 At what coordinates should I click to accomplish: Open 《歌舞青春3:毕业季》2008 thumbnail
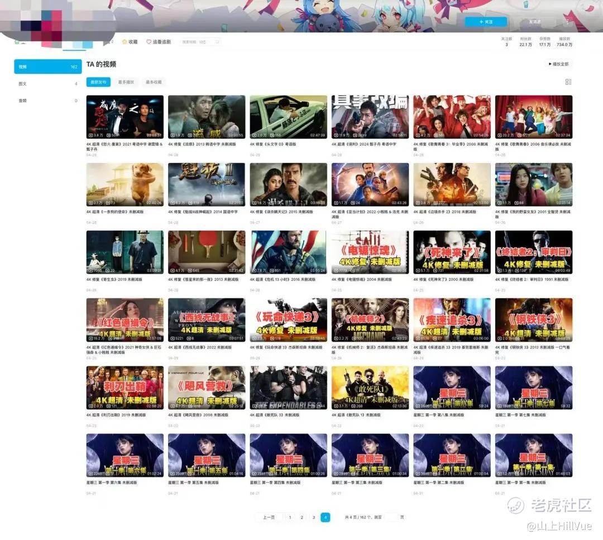coord(452,117)
